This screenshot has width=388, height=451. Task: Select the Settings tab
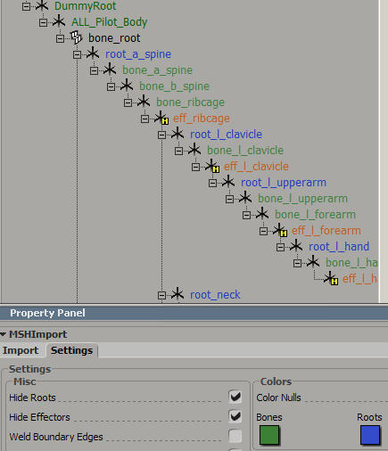pyautogui.click(x=71, y=350)
